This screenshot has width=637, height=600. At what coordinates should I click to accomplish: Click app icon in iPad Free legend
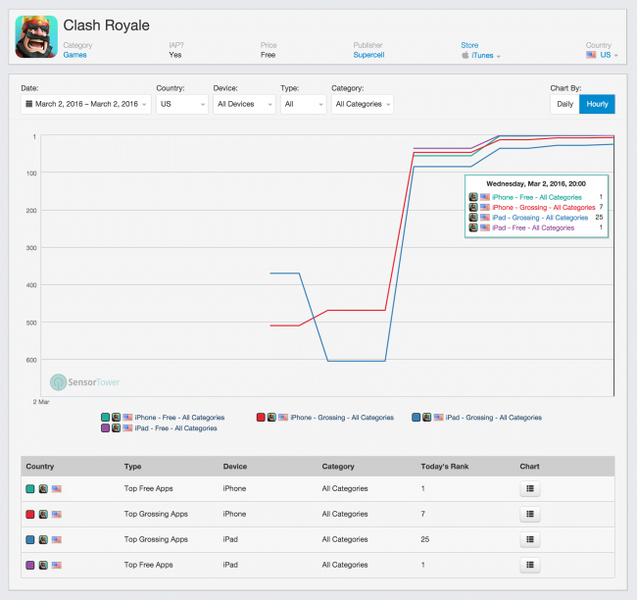click(x=117, y=428)
